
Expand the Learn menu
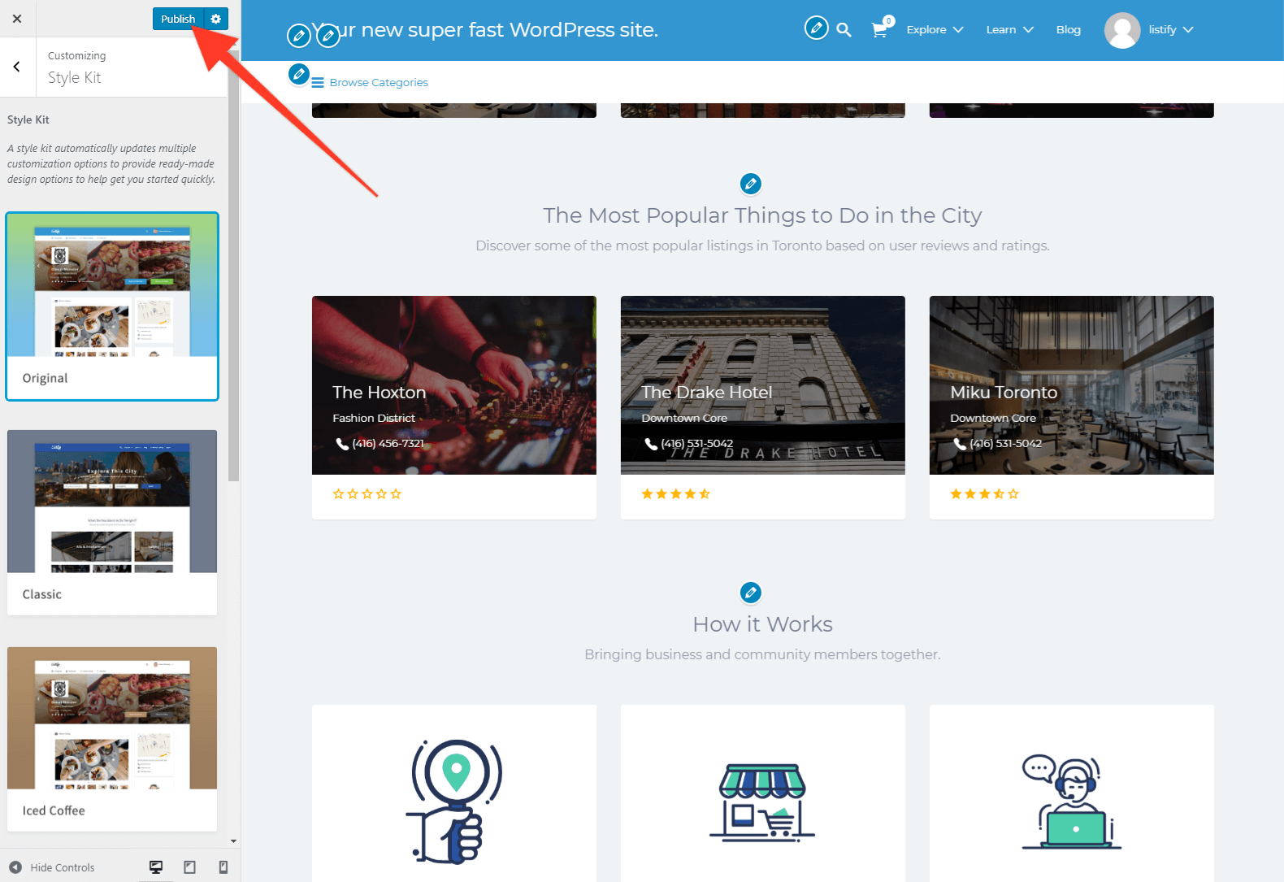[x=1009, y=30]
